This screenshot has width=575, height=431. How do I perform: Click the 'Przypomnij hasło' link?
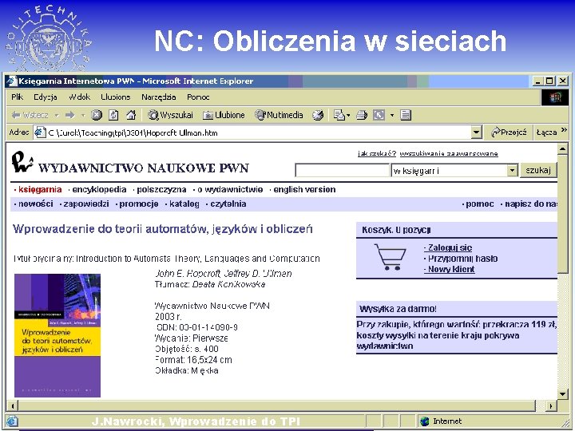pos(462,259)
